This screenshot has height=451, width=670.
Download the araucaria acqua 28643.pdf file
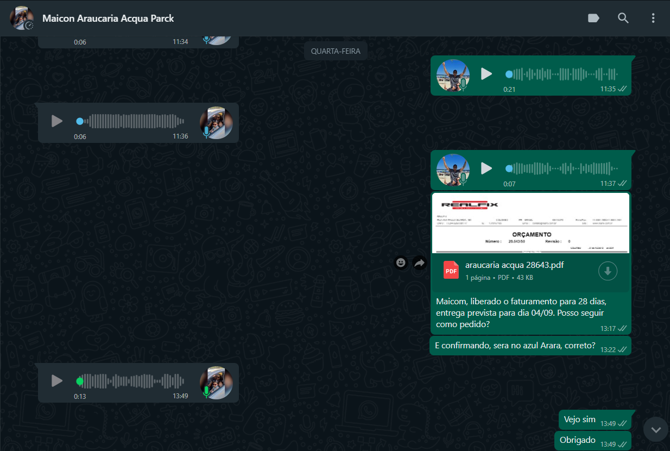tap(608, 271)
